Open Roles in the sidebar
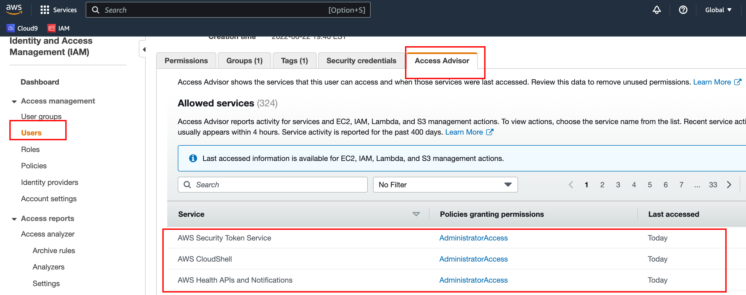Viewport: 746px width, 295px height. [x=30, y=149]
